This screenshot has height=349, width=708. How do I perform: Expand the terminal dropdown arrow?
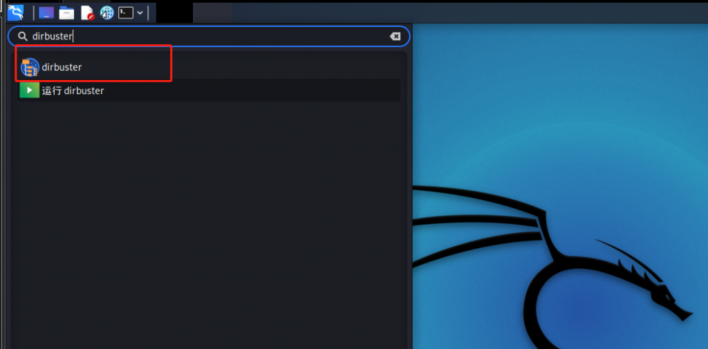coord(140,12)
